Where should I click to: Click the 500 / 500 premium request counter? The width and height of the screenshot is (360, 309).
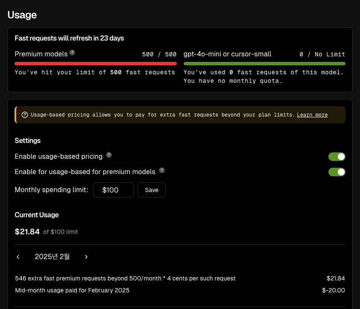click(x=159, y=54)
